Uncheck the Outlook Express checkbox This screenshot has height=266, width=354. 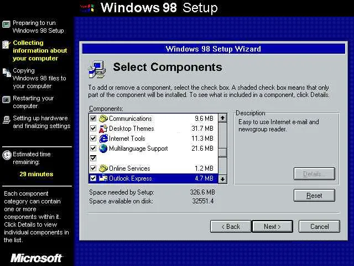pos(93,178)
